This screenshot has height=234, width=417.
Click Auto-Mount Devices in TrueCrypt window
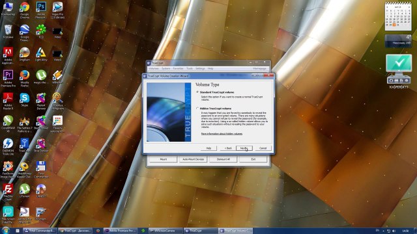[193, 159]
